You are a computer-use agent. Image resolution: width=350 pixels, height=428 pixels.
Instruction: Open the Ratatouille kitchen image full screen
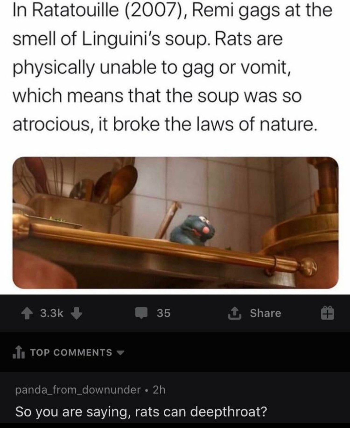click(x=175, y=223)
